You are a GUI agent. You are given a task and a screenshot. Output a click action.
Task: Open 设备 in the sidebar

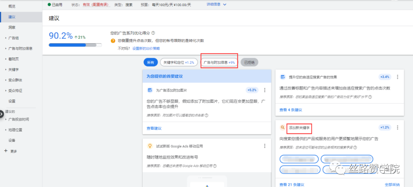[x=11, y=140]
